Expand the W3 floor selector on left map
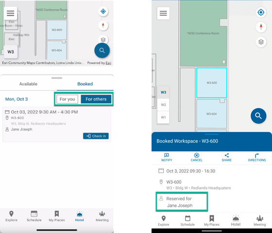 [x=11, y=52]
